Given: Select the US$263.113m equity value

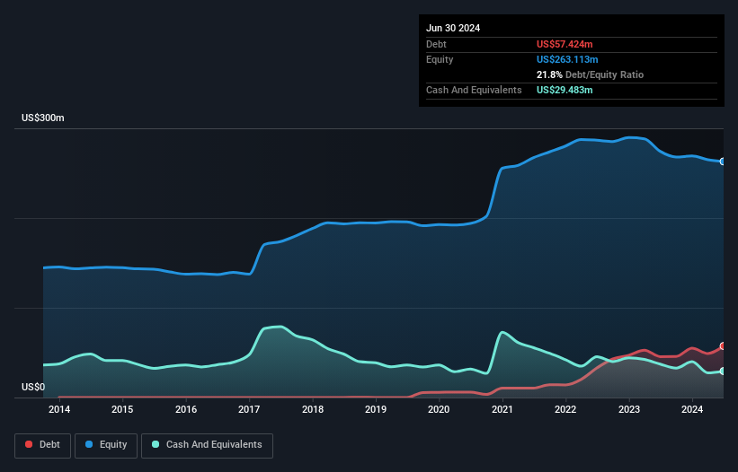Looking at the screenshot, I should tap(567, 59).
